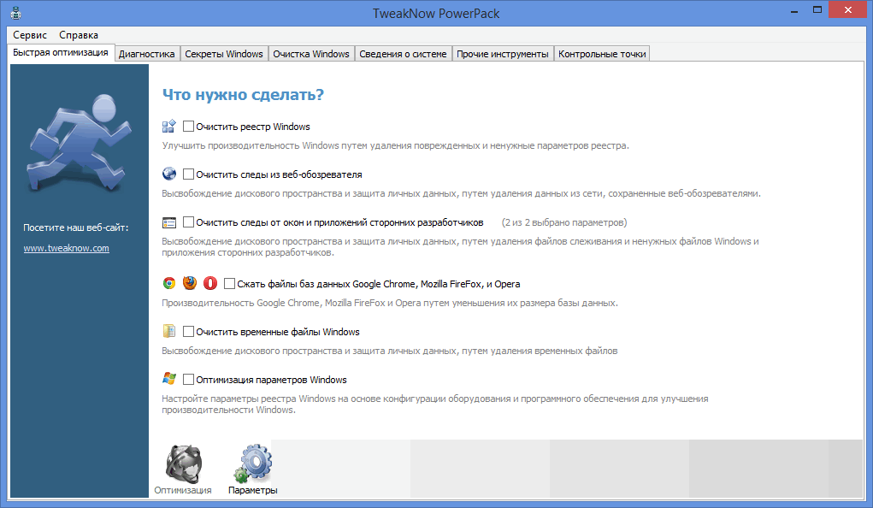Maximize the TweakNow PowerPack window
The image size is (873, 508).
coord(817,10)
